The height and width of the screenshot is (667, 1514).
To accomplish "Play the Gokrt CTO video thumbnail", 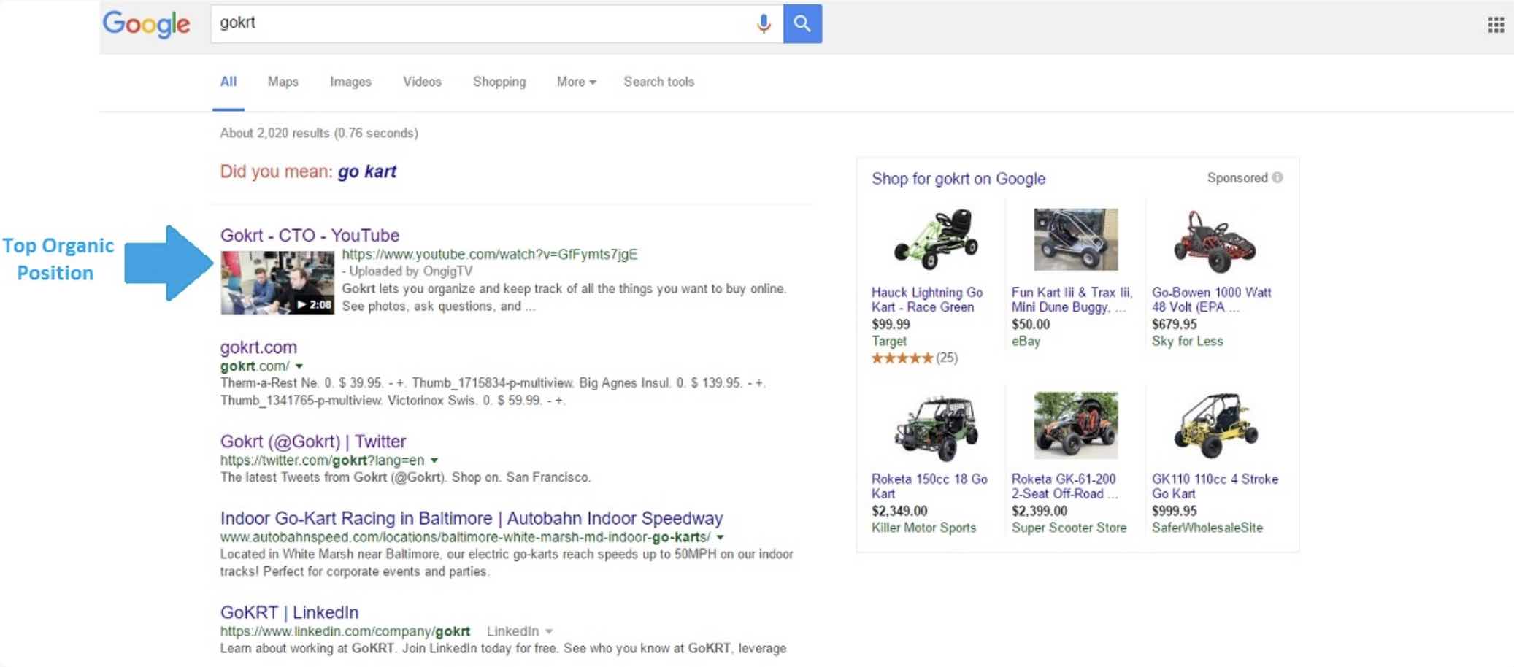I will click(x=277, y=282).
